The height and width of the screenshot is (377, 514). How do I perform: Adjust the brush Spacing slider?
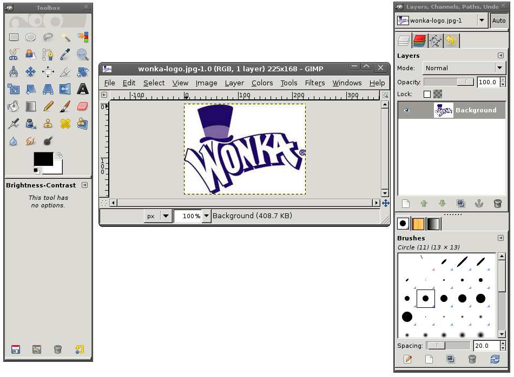coord(448,346)
